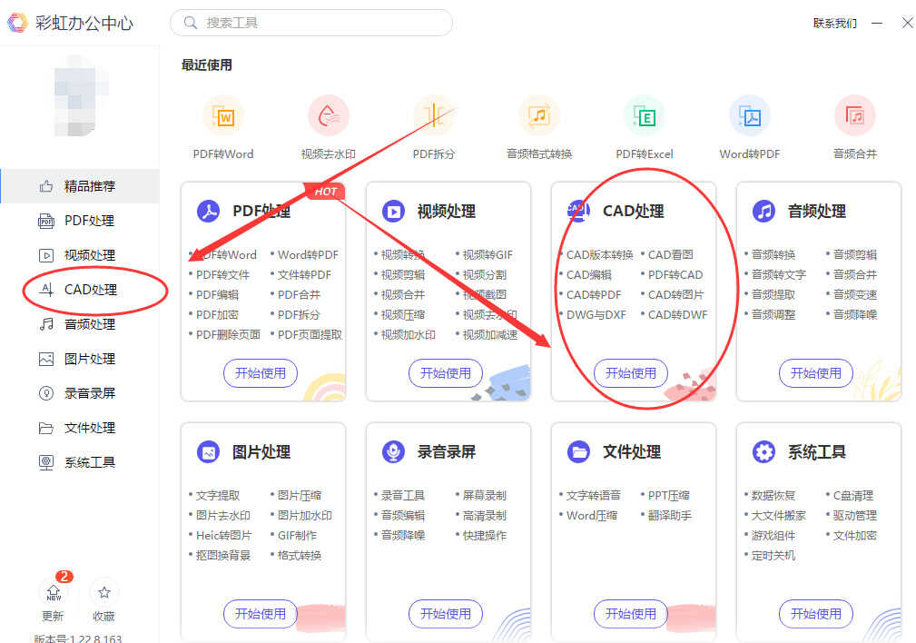
Task: Open the 数据恢复 tool link
Action: (x=773, y=496)
